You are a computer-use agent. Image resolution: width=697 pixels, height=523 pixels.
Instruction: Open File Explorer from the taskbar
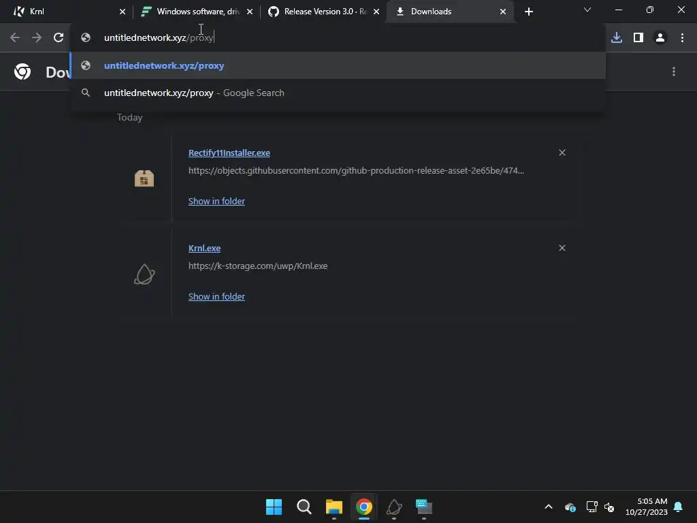tap(334, 507)
